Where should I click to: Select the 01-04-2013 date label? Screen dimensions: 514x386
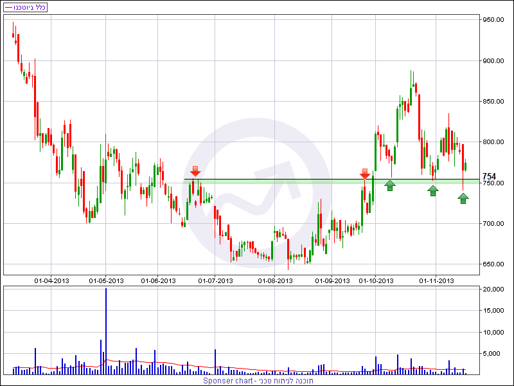point(51,281)
